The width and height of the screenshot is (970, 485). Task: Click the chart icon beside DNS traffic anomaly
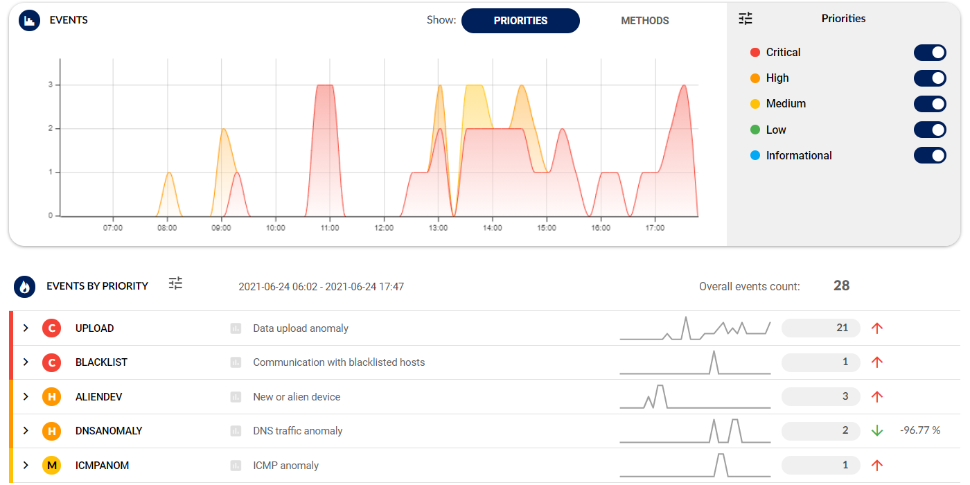click(x=236, y=431)
